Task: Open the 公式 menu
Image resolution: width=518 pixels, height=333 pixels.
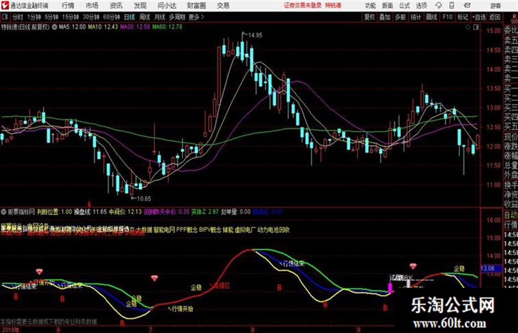Action: pos(405,5)
